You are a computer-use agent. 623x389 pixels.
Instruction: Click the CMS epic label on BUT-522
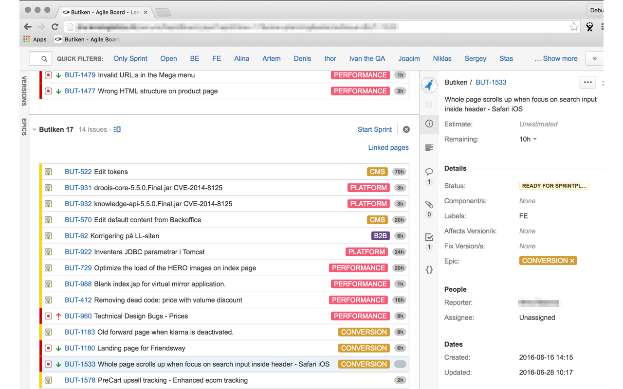pyautogui.click(x=377, y=172)
